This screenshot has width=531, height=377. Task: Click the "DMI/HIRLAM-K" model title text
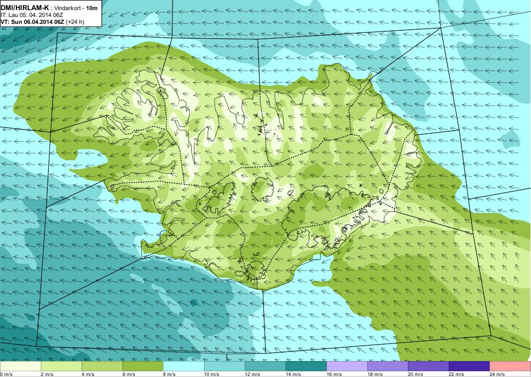point(25,8)
